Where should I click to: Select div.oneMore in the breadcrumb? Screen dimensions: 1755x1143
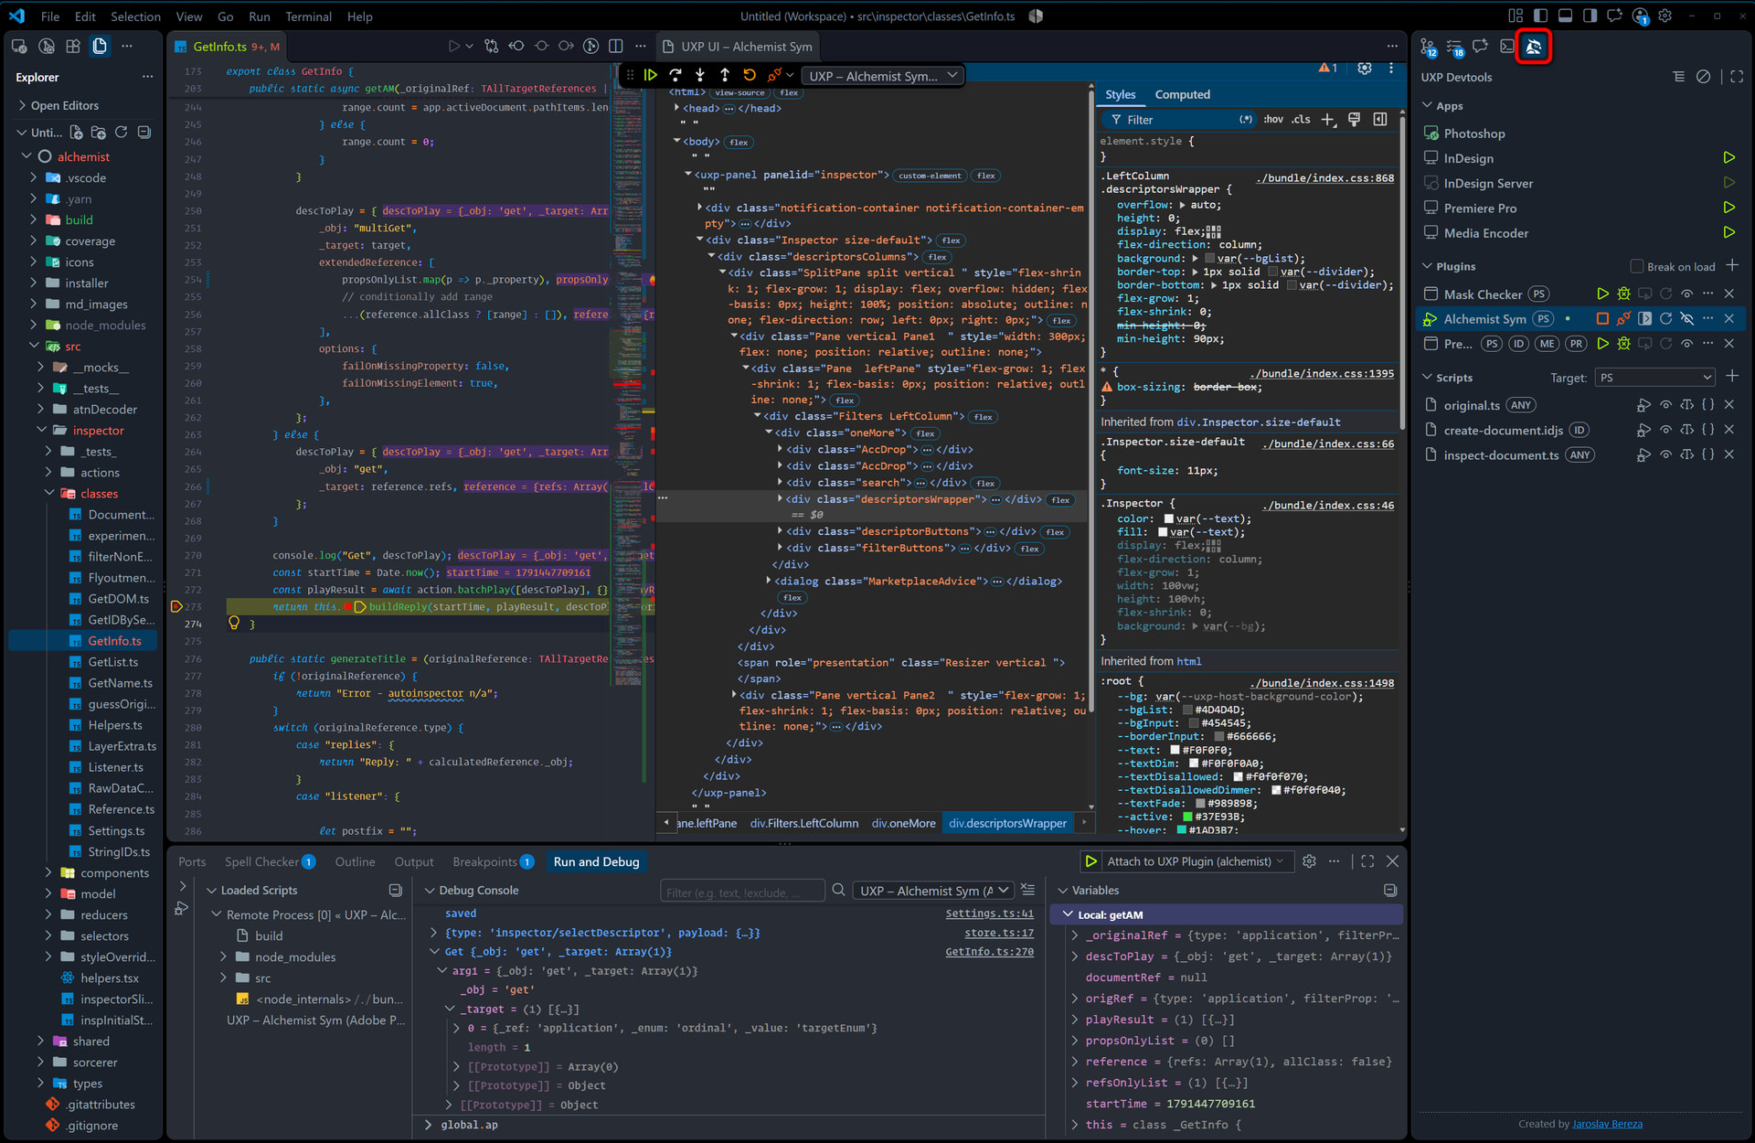click(x=903, y=823)
